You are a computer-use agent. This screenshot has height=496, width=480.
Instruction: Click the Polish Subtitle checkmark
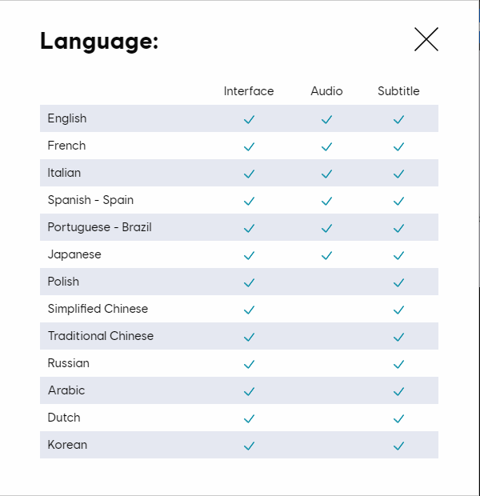[x=398, y=282]
